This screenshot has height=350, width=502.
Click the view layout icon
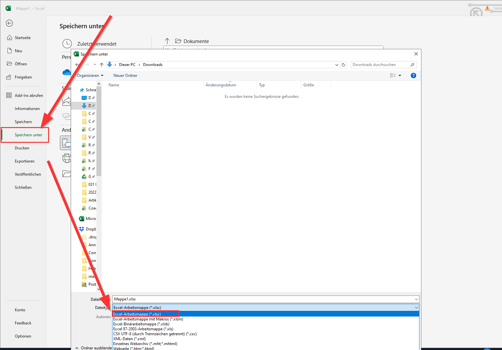click(393, 76)
